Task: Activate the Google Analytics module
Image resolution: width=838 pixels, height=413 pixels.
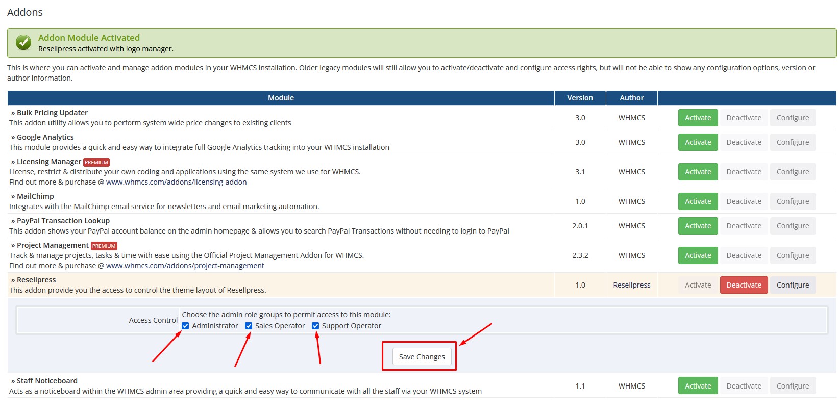Action: tap(698, 142)
